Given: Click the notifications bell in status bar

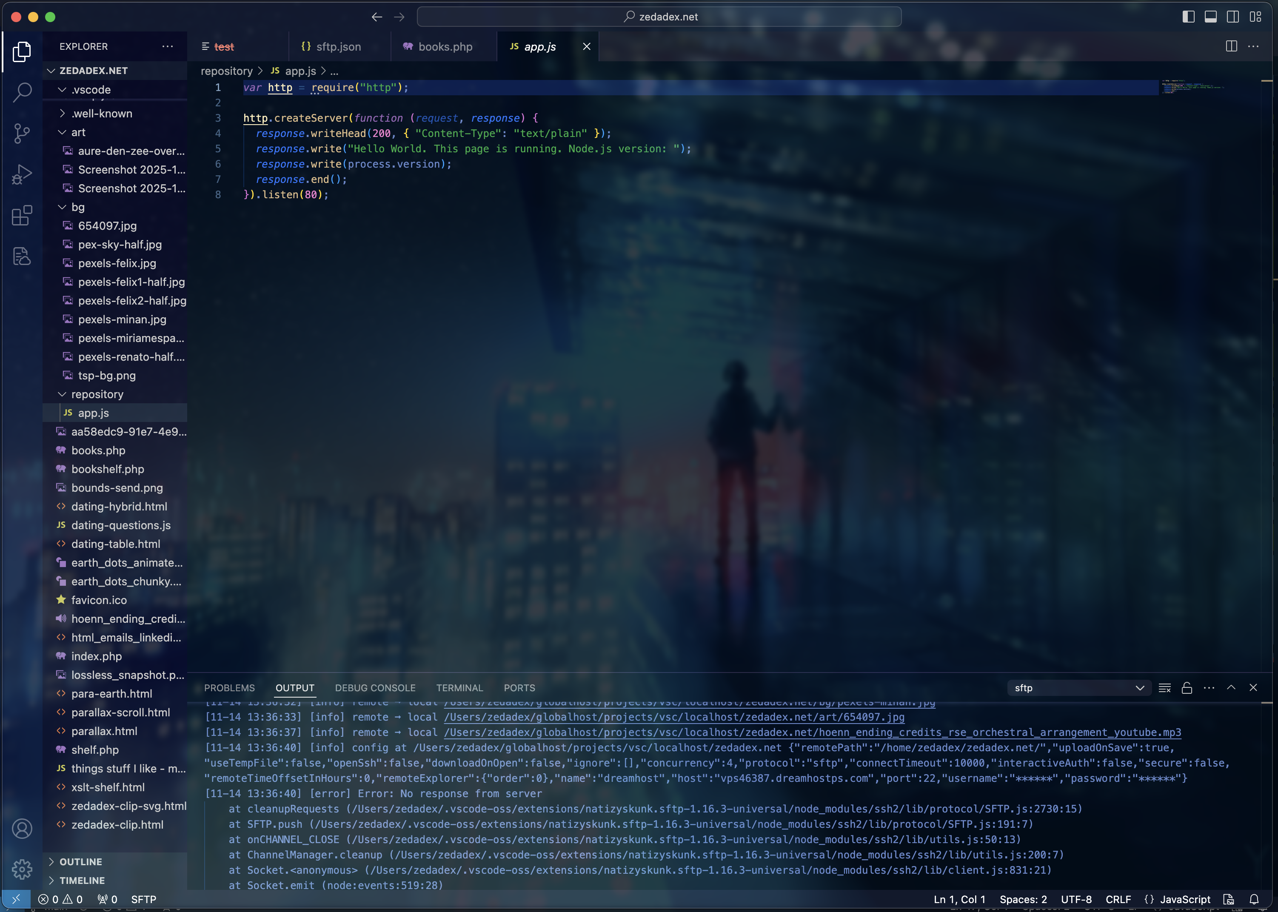Looking at the screenshot, I should (x=1254, y=899).
